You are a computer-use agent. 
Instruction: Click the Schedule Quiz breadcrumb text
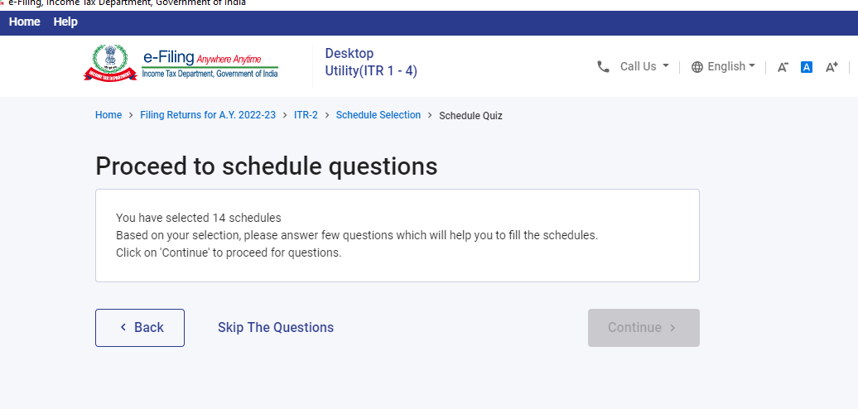click(x=470, y=116)
